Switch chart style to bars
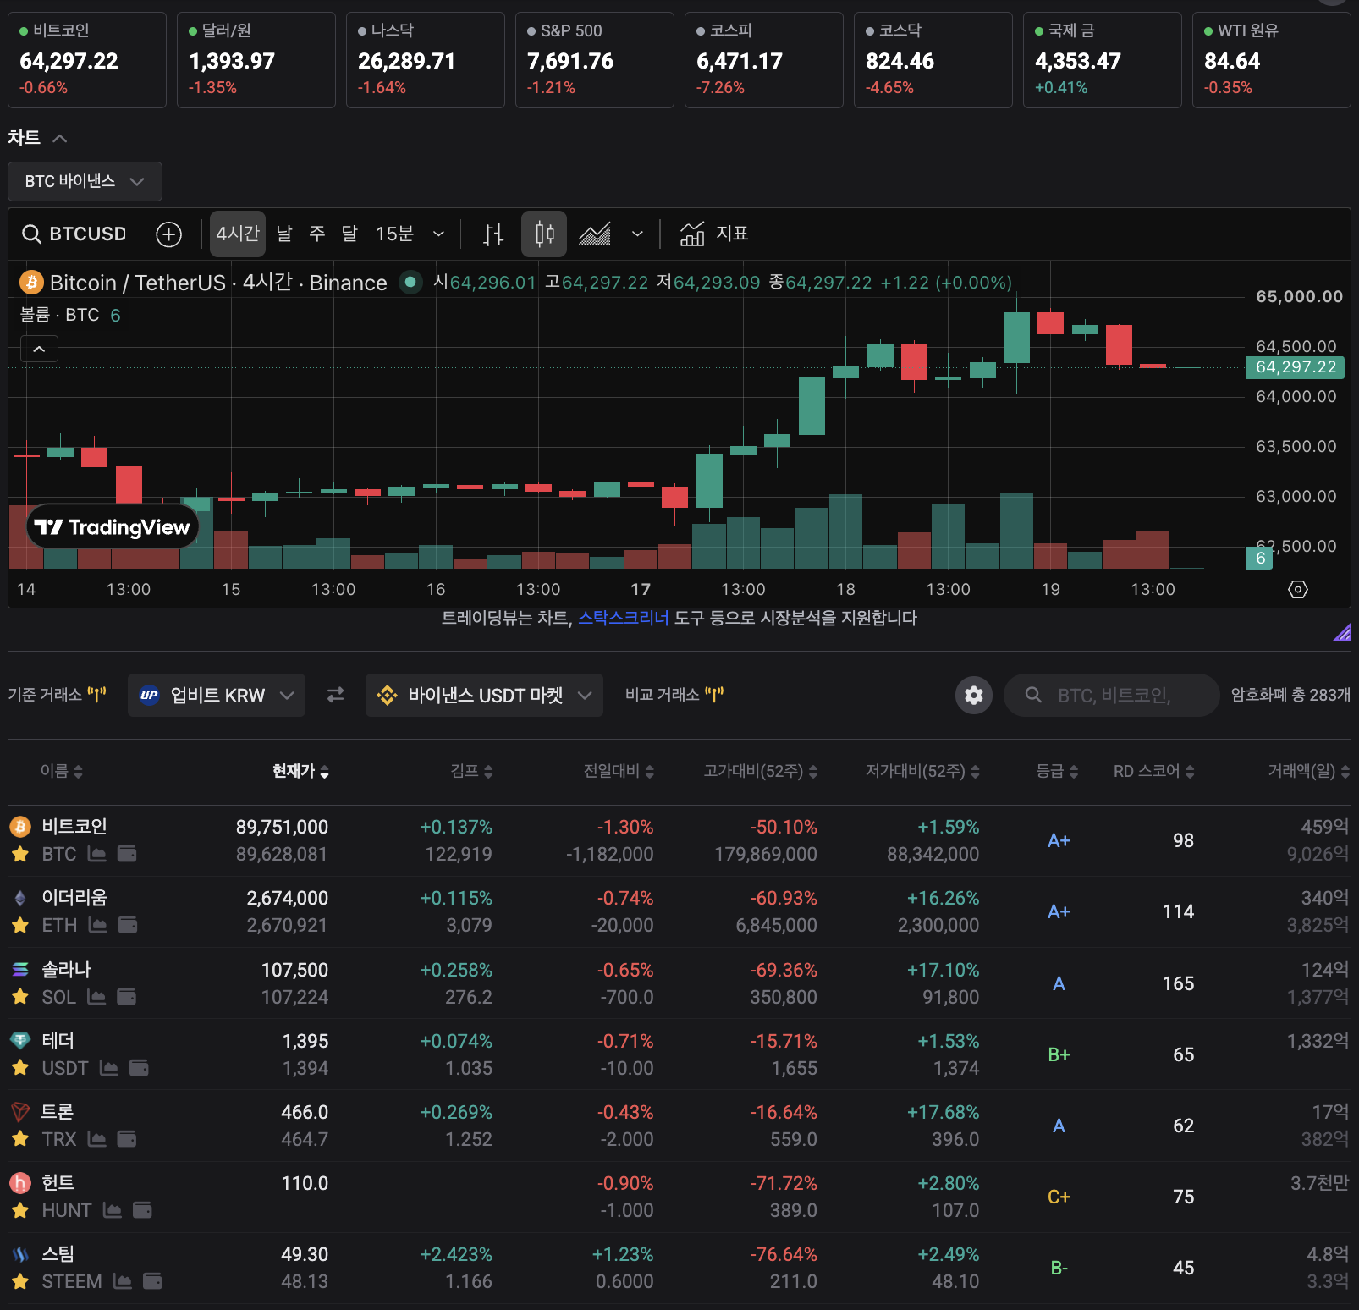This screenshot has height=1310, width=1359. pyautogui.click(x=493, y=234)
